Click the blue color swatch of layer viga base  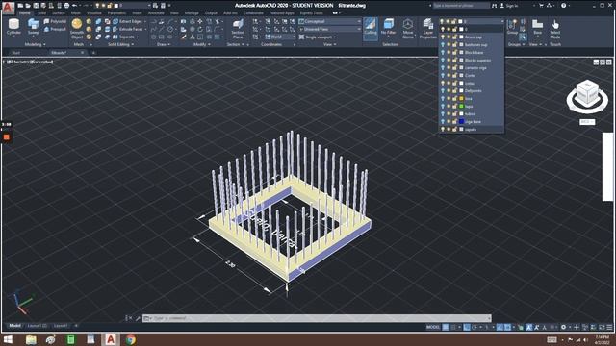coord(461,122)
